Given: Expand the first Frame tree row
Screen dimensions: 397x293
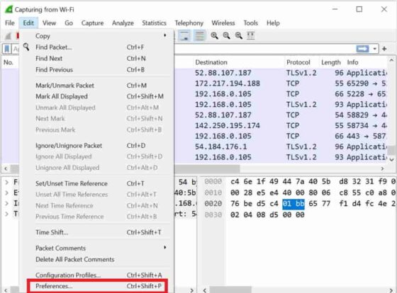Looking at the screenshot, I should tap(6, 182).
